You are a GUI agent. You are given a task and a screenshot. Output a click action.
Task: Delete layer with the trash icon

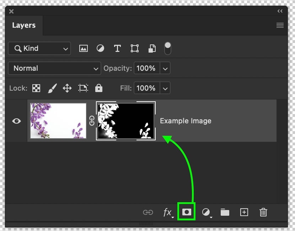(x=263, y=212)
